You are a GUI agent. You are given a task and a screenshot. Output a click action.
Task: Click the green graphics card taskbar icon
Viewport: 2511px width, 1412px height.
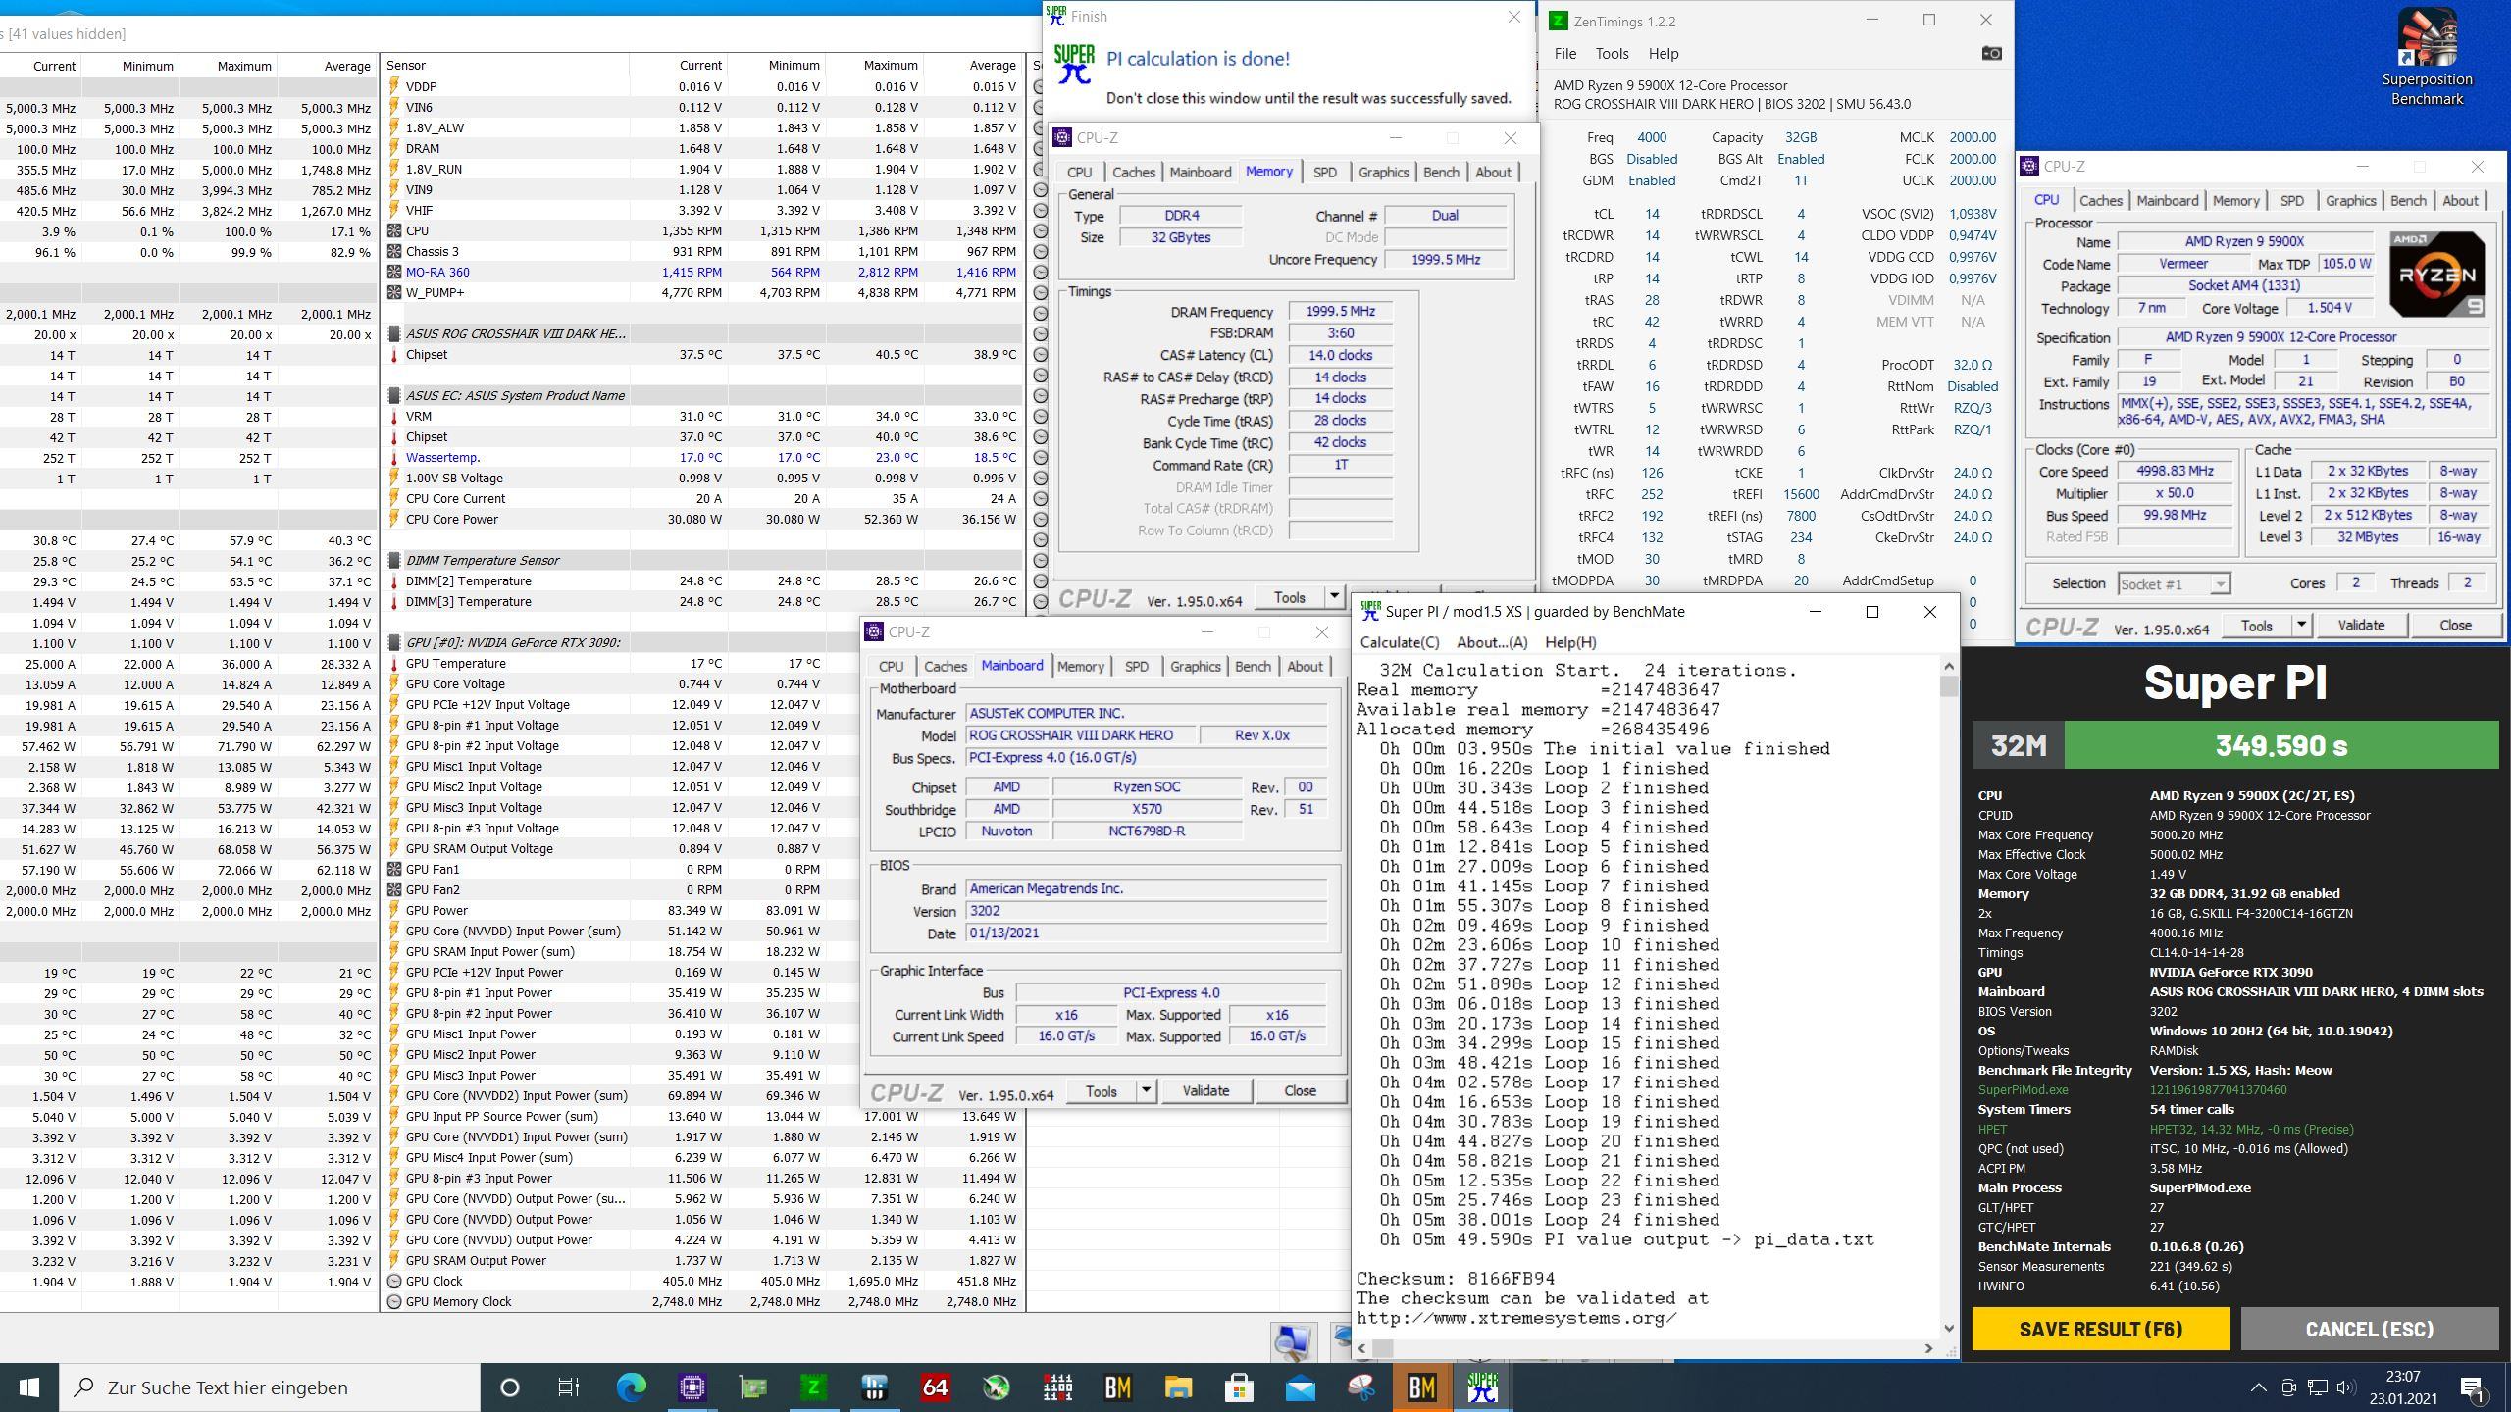click(753, 1387)
